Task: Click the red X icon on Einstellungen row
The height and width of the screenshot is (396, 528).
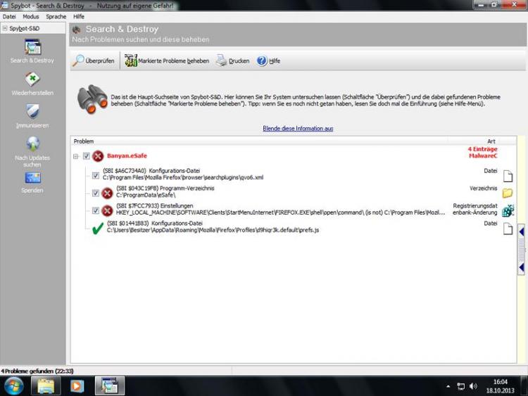Action: [x=107, y=210]
